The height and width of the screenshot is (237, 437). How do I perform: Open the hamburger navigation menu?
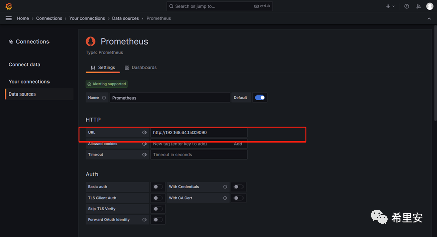pyautogui.click(x=8, y=18)
